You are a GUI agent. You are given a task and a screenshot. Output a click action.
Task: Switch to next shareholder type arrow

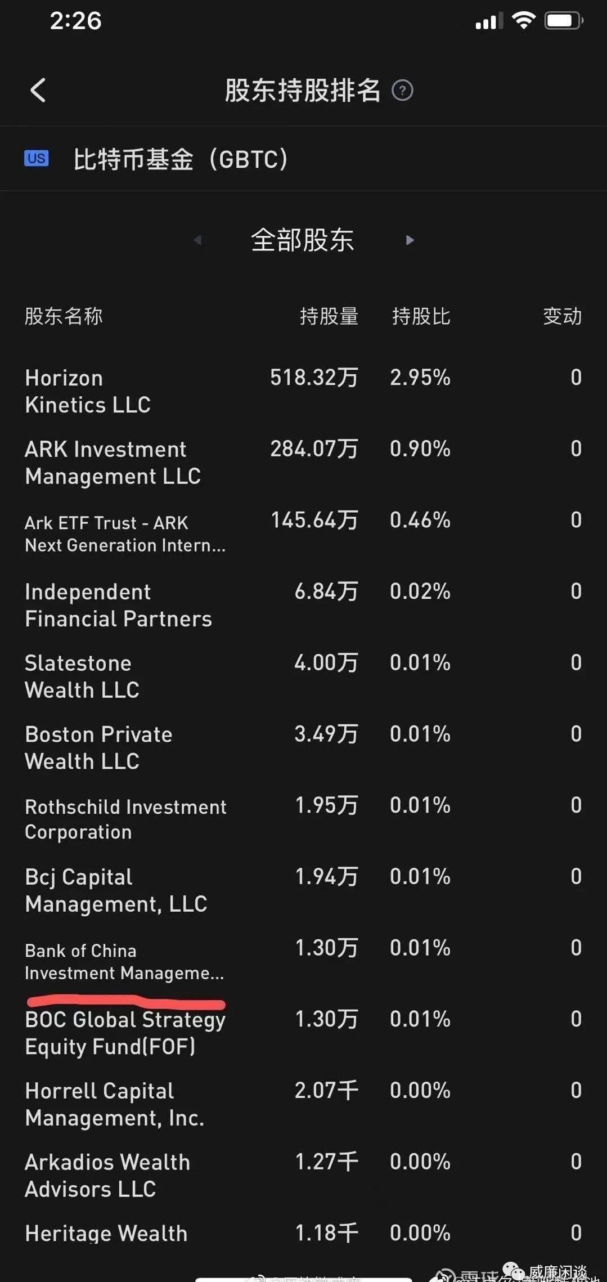(410, 240)
